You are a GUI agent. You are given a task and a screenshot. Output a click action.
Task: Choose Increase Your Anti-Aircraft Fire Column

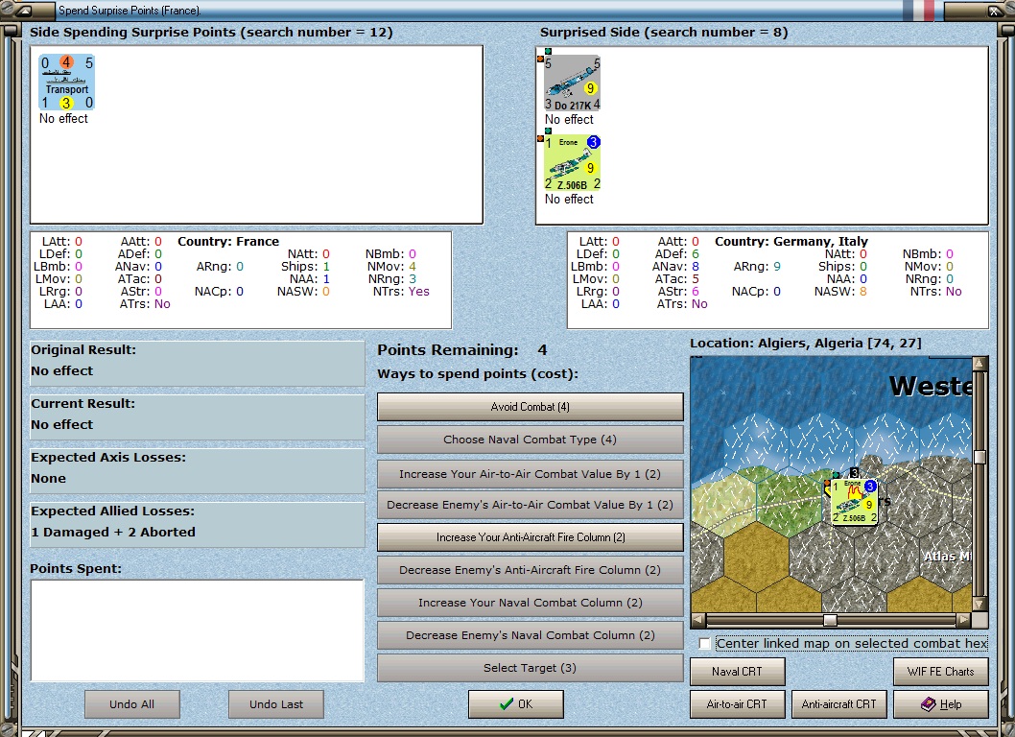pos(530,537)
